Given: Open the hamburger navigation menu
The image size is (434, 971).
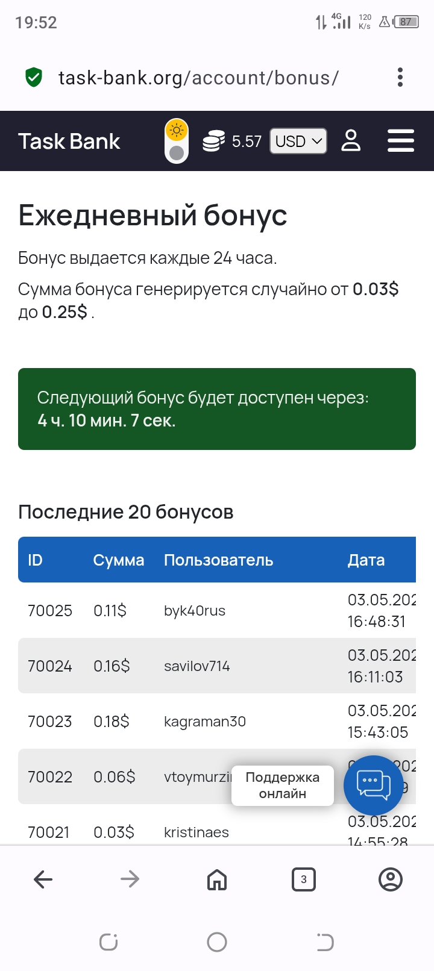Looking at the screenshot, I should click(400, 141).
